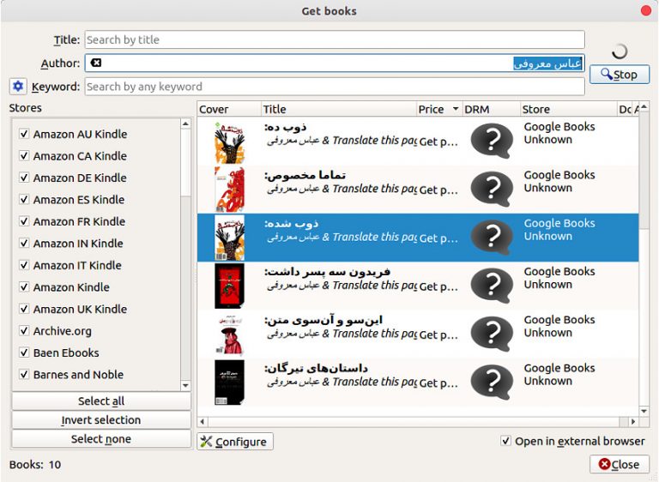Toggle Open in external browser option
The height and width of the screenshot is (482, 659).
click(505, 441)
